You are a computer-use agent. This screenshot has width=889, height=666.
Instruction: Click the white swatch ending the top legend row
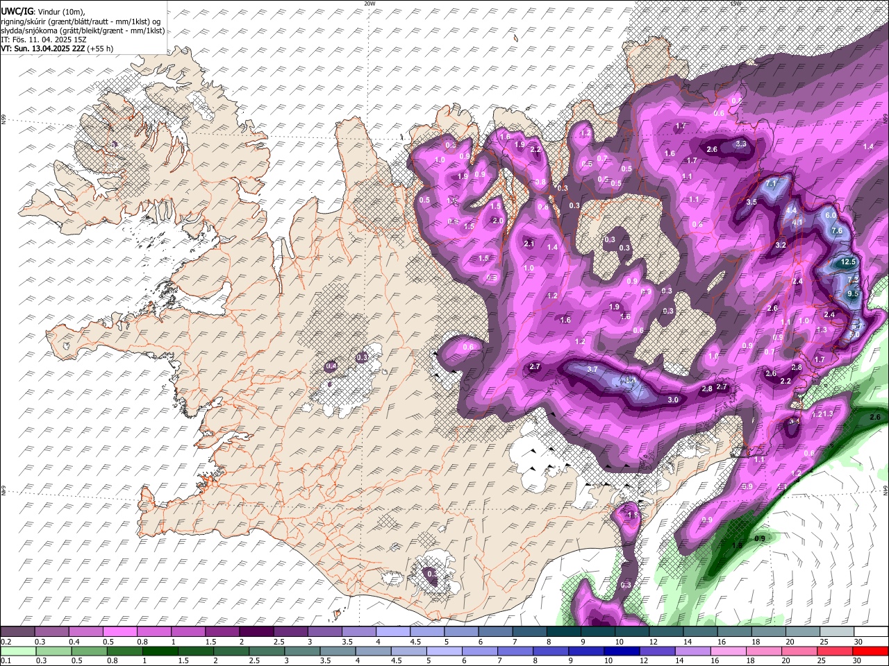871,631
